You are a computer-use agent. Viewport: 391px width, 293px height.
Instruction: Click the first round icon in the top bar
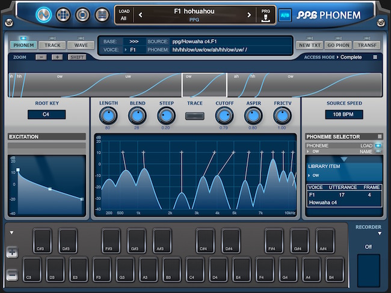coord(45,14)
